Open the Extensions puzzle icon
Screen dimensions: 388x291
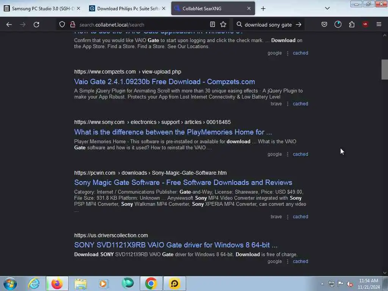[352, 24]
